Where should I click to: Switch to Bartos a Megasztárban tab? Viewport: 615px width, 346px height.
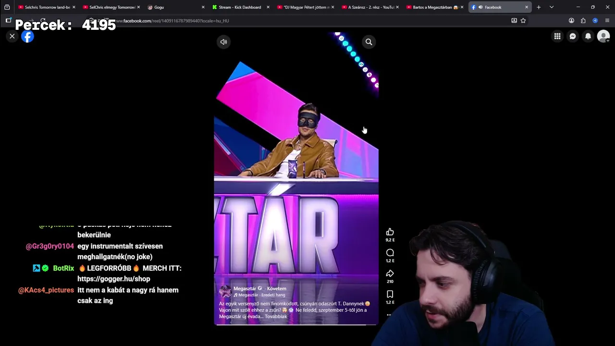click(434, 7)
